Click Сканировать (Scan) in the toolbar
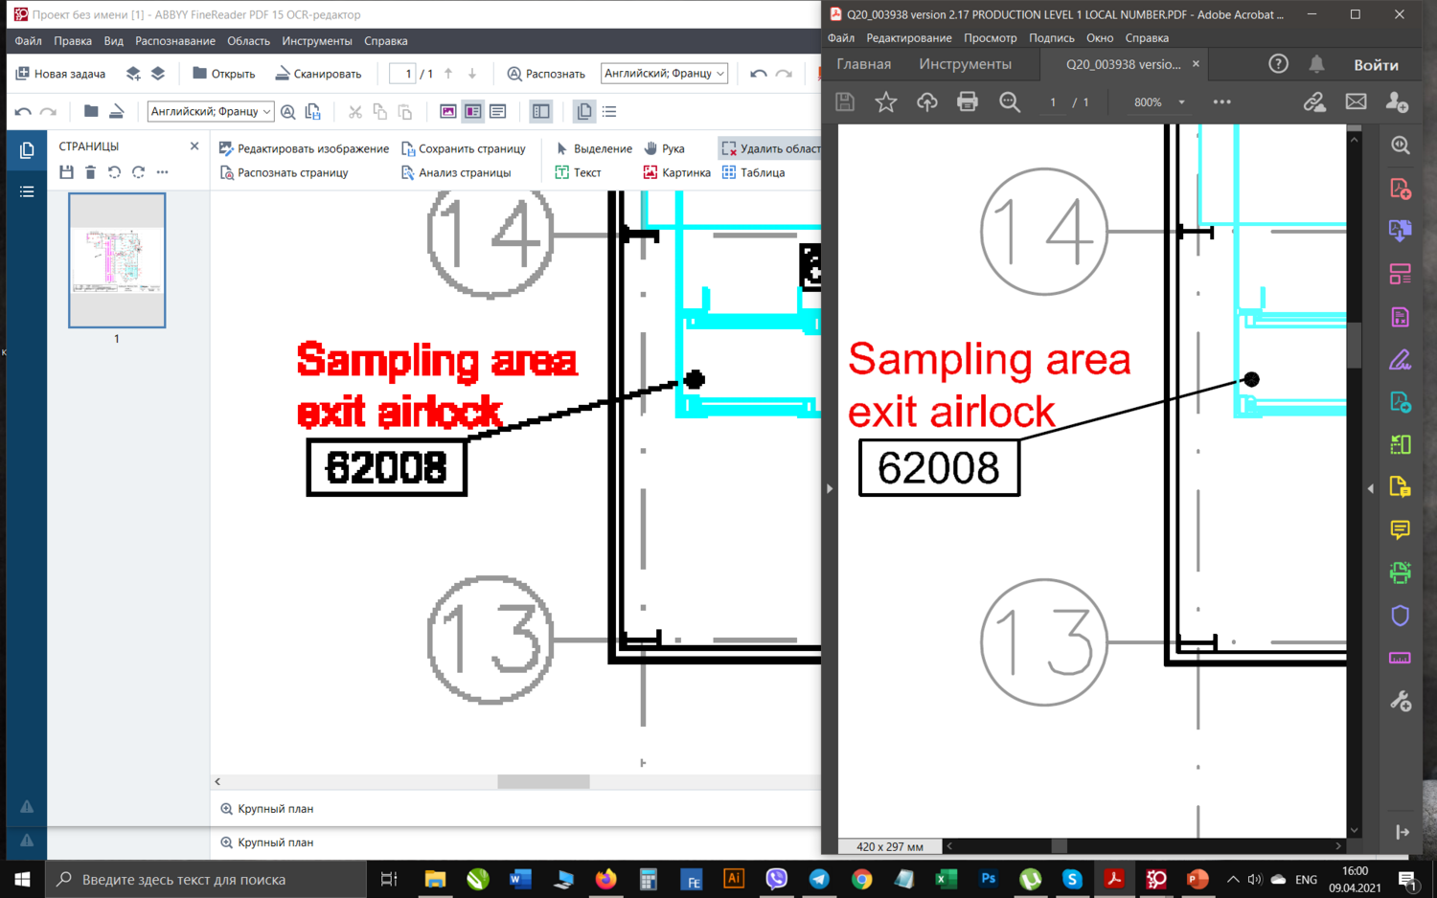The image size is (1437, 898). (x=318, y=74)
